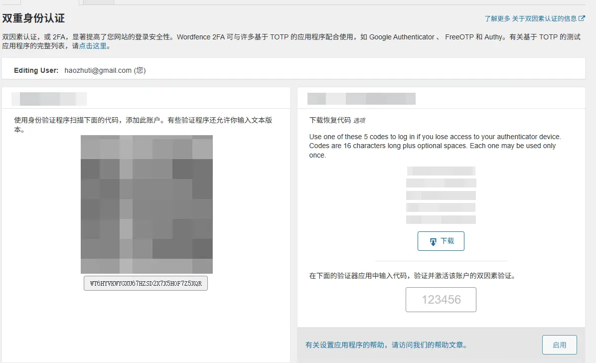
Task: Click the 下载 button to download recovery codes
Action: (x=441, y=241)
